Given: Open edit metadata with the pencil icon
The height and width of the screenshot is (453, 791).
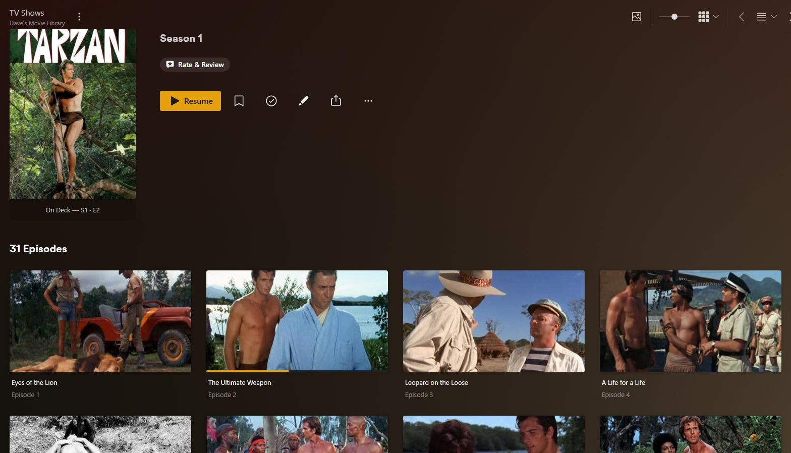Looking at the screenshot, I should tap(303, 101).
